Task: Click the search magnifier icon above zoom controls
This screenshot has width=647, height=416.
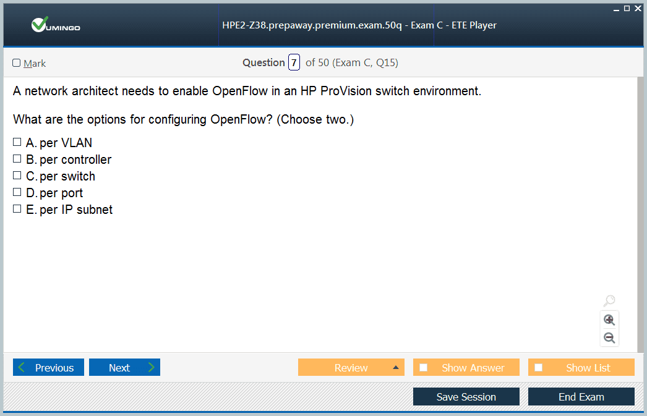Action: click(609, 300)
